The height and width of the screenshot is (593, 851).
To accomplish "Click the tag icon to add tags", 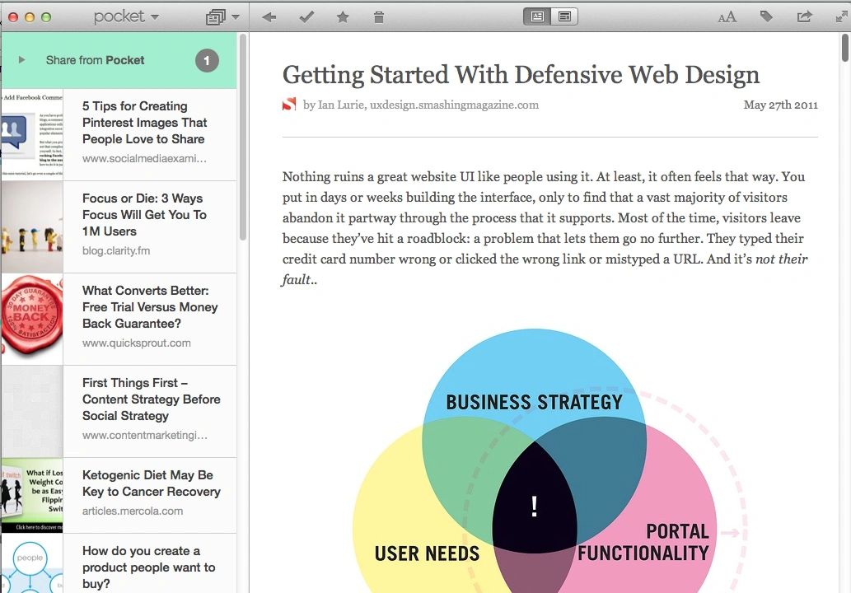I will click(766, 16).
